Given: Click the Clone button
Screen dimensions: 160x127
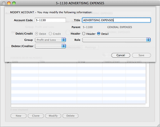Looking at the screenshot, I should tap(36, 116).
